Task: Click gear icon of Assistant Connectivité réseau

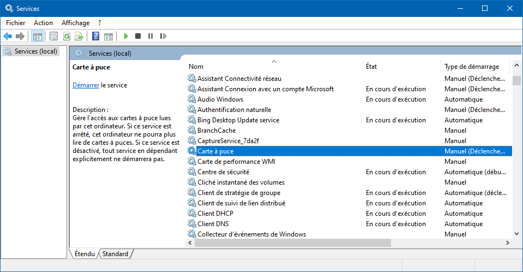Action: [191, 78]
